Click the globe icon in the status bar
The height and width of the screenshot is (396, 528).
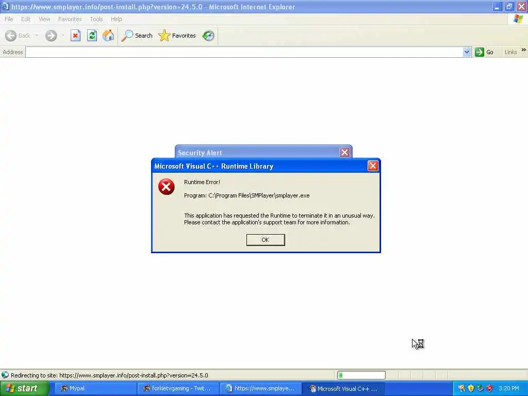coord(5,375)
